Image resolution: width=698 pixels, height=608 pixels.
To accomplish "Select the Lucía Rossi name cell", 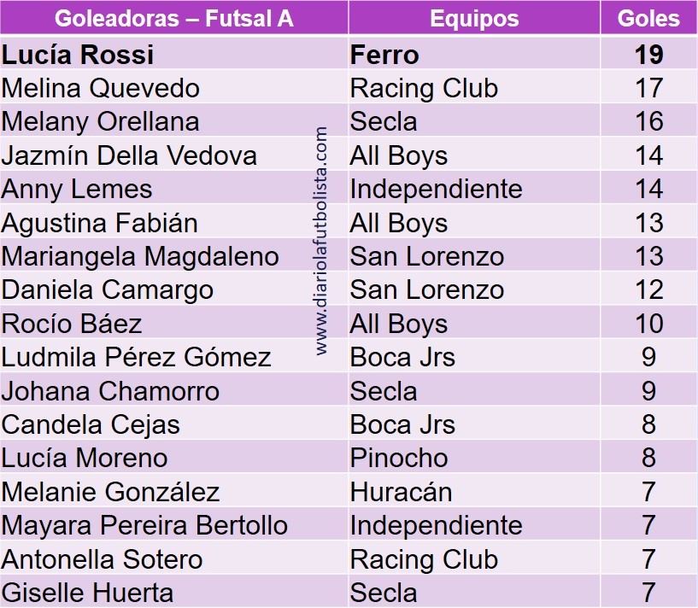I will pos(173,54).
